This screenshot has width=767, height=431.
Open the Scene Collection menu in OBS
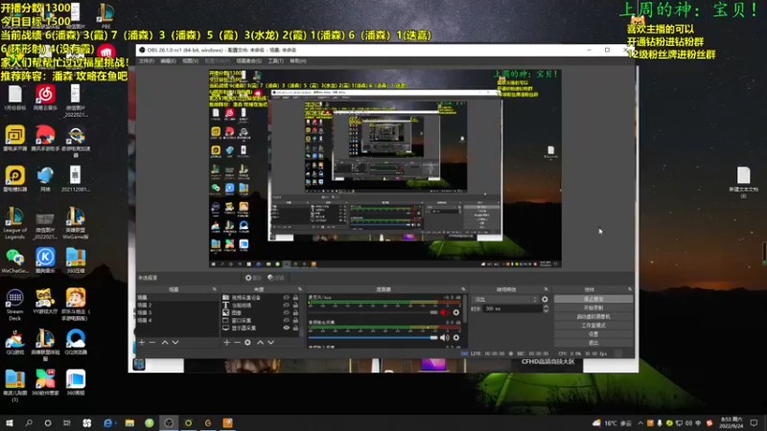point(248,61)
